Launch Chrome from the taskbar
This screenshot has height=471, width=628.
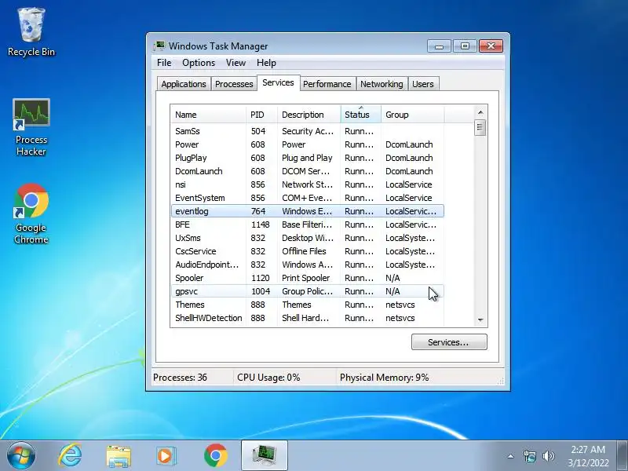pyautogui.click(x=215, y=456)
